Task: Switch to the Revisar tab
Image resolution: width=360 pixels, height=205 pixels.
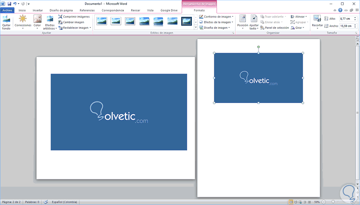Action: click(135, 10)
